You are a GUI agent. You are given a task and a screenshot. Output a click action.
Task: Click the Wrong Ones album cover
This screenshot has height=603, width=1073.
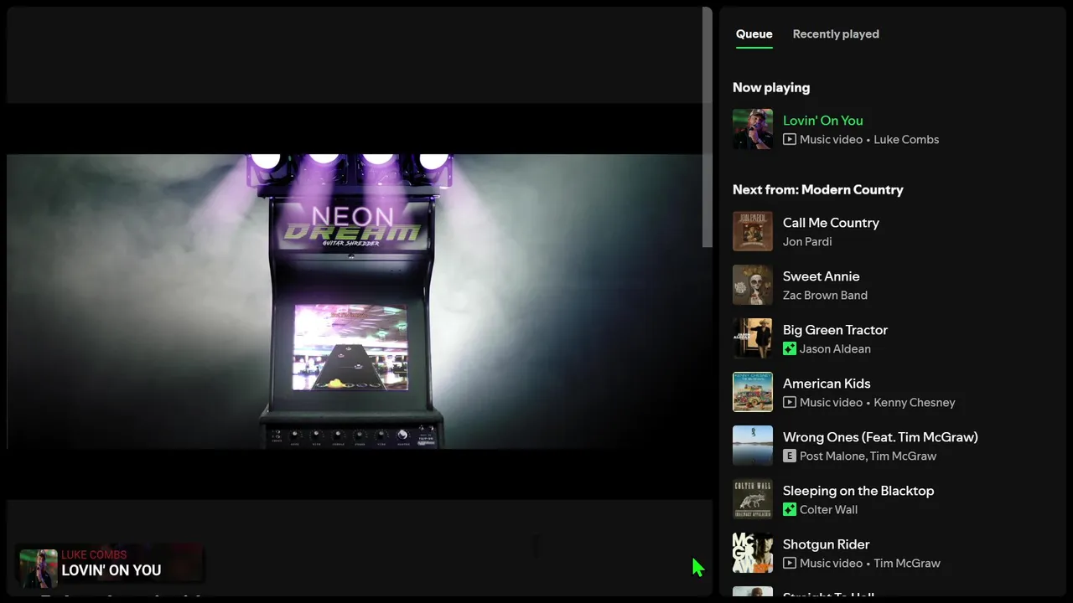click(x=753, y=446)
